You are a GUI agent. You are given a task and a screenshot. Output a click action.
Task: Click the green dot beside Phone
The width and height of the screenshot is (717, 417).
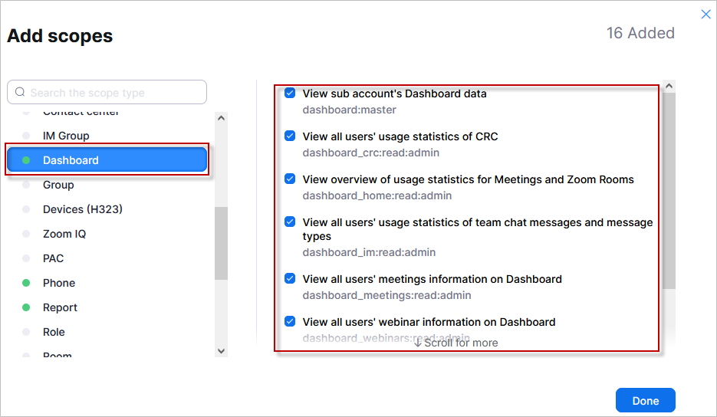click(x=26, y=283)
